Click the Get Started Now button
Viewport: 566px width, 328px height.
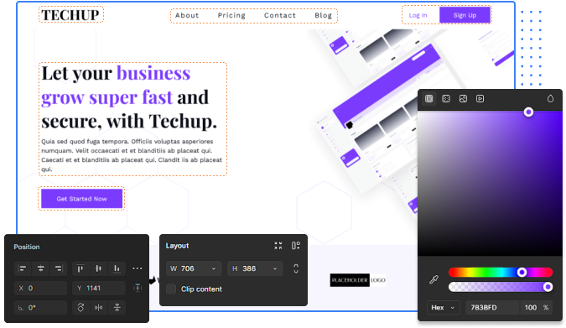[81, 199]
